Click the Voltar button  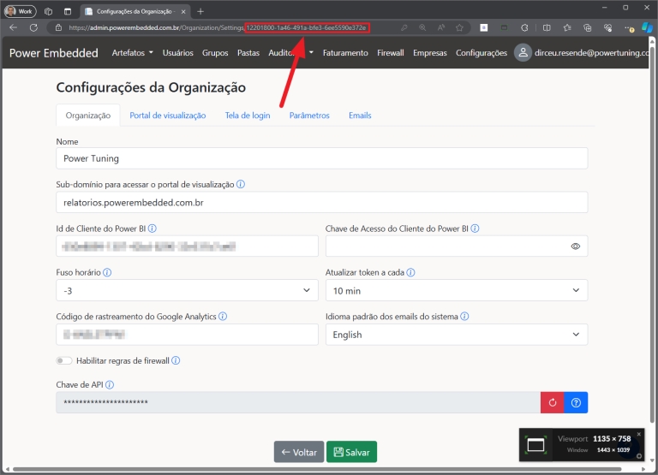click(x=297, y=452)
